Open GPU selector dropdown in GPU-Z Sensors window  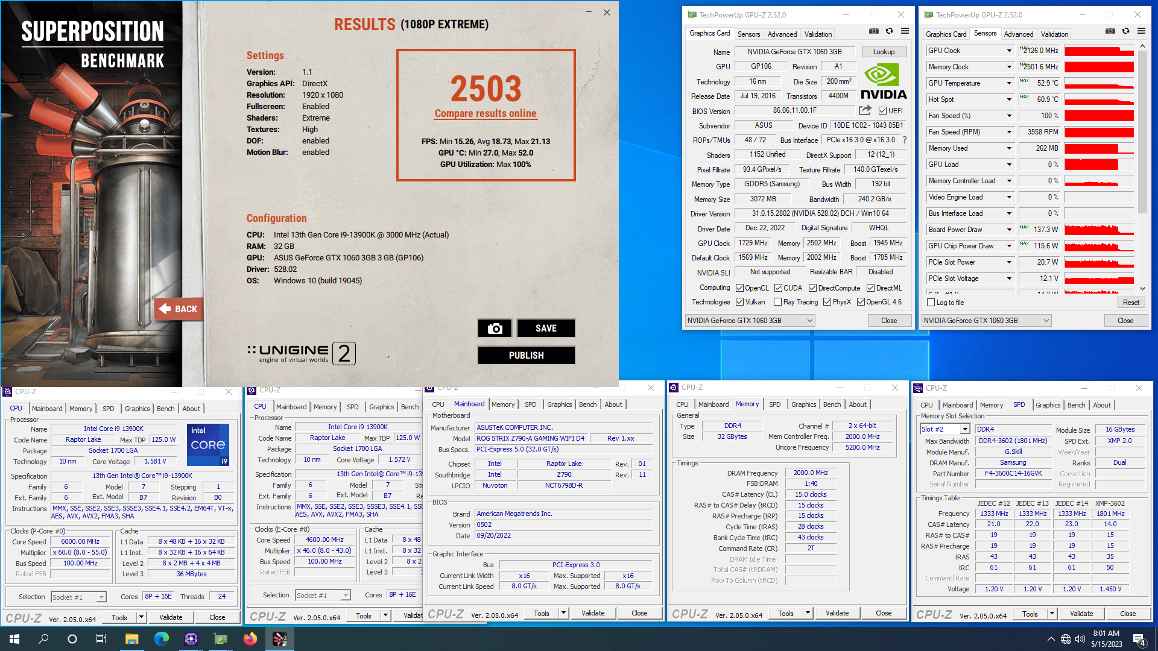[987, 321]
